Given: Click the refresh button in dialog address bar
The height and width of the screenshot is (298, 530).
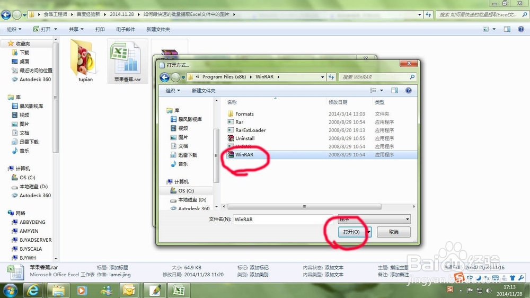Looking at the screenshot, I should pyautogui.click(x=332, y=77).
